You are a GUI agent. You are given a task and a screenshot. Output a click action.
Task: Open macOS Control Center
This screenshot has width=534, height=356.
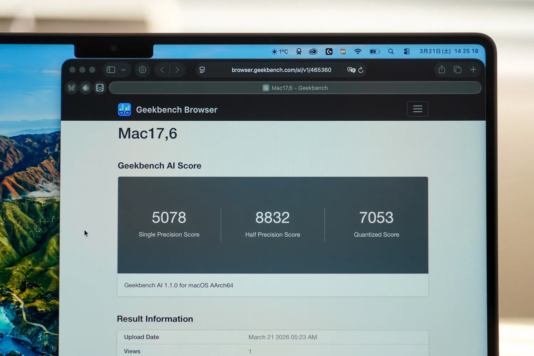coord(407,52)
